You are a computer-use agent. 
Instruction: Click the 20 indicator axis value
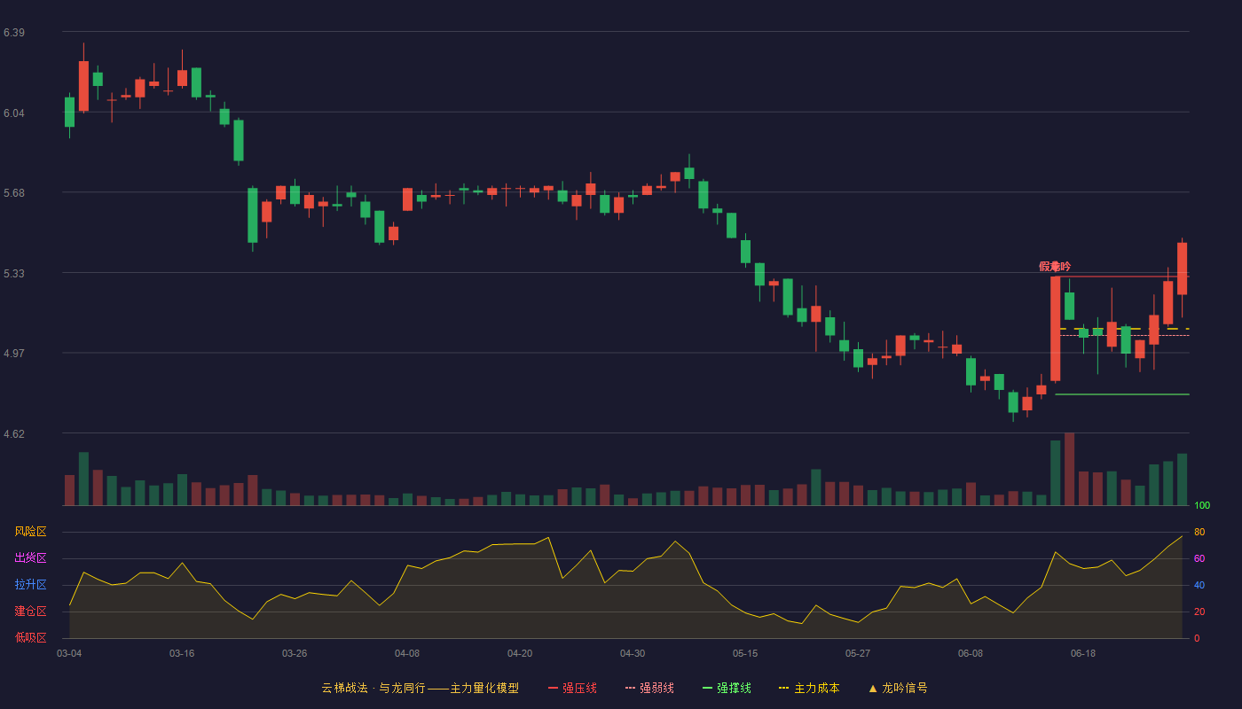pyautogui.click(x=1199, y=612)
